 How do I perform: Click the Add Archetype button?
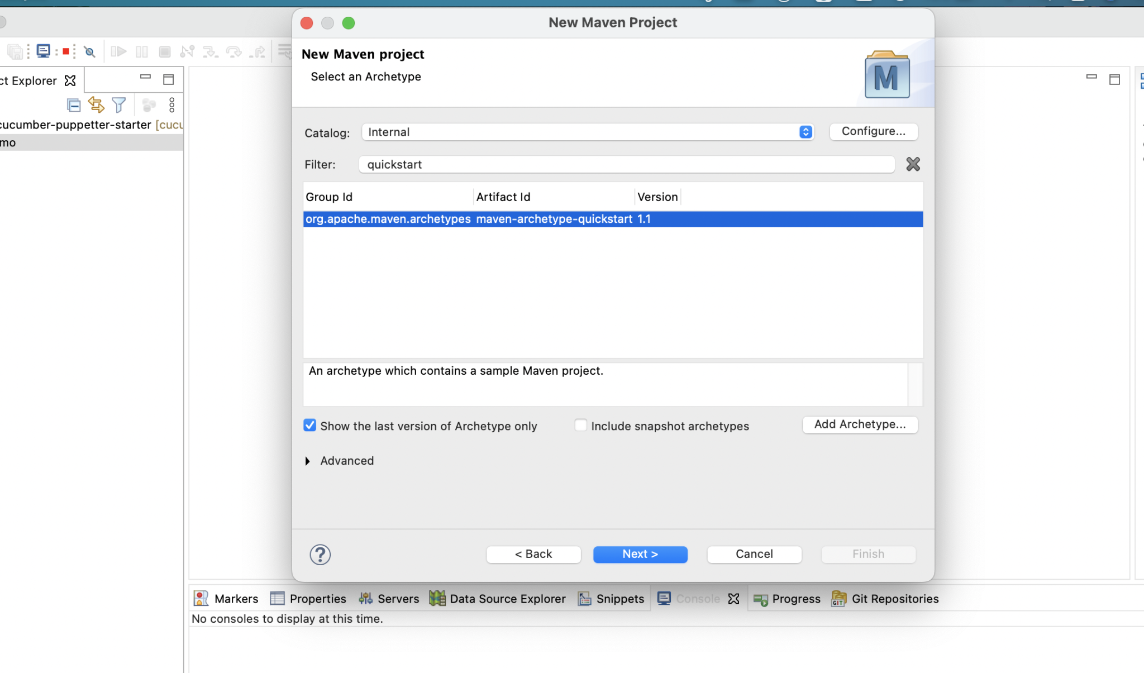point(859,424)
